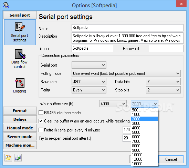189x168 pixels.
Task: Switch to the Format section
Action: (x=20, y=111)
